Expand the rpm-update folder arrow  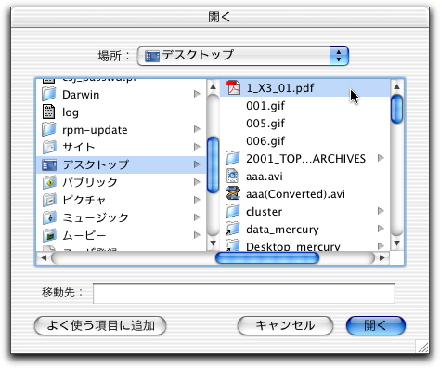pyautogui.click(x=197, y=129)
